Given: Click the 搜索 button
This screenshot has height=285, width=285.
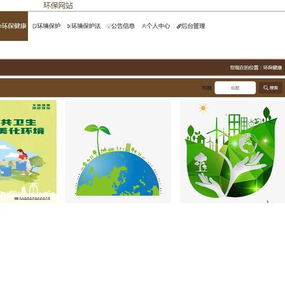Looking at the screenshot, I should tap(271, 88).
